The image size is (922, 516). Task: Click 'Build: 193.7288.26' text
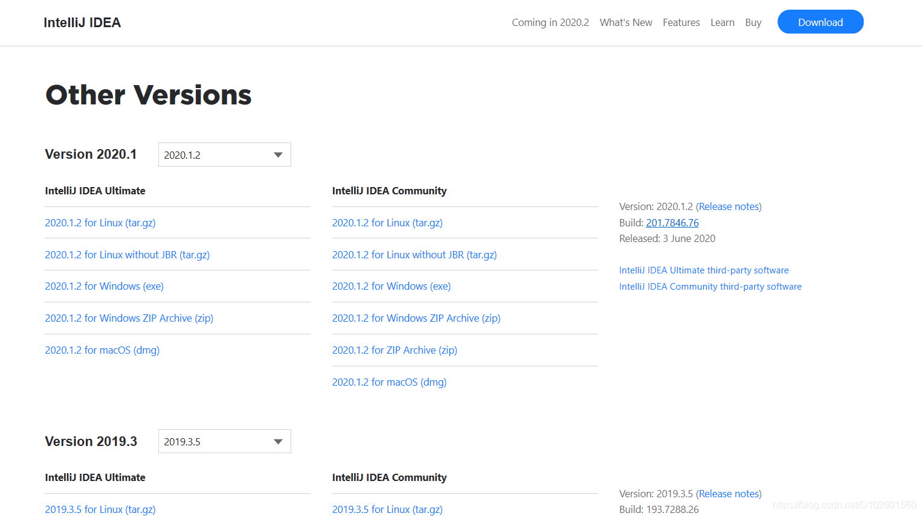tap(659, 509)
